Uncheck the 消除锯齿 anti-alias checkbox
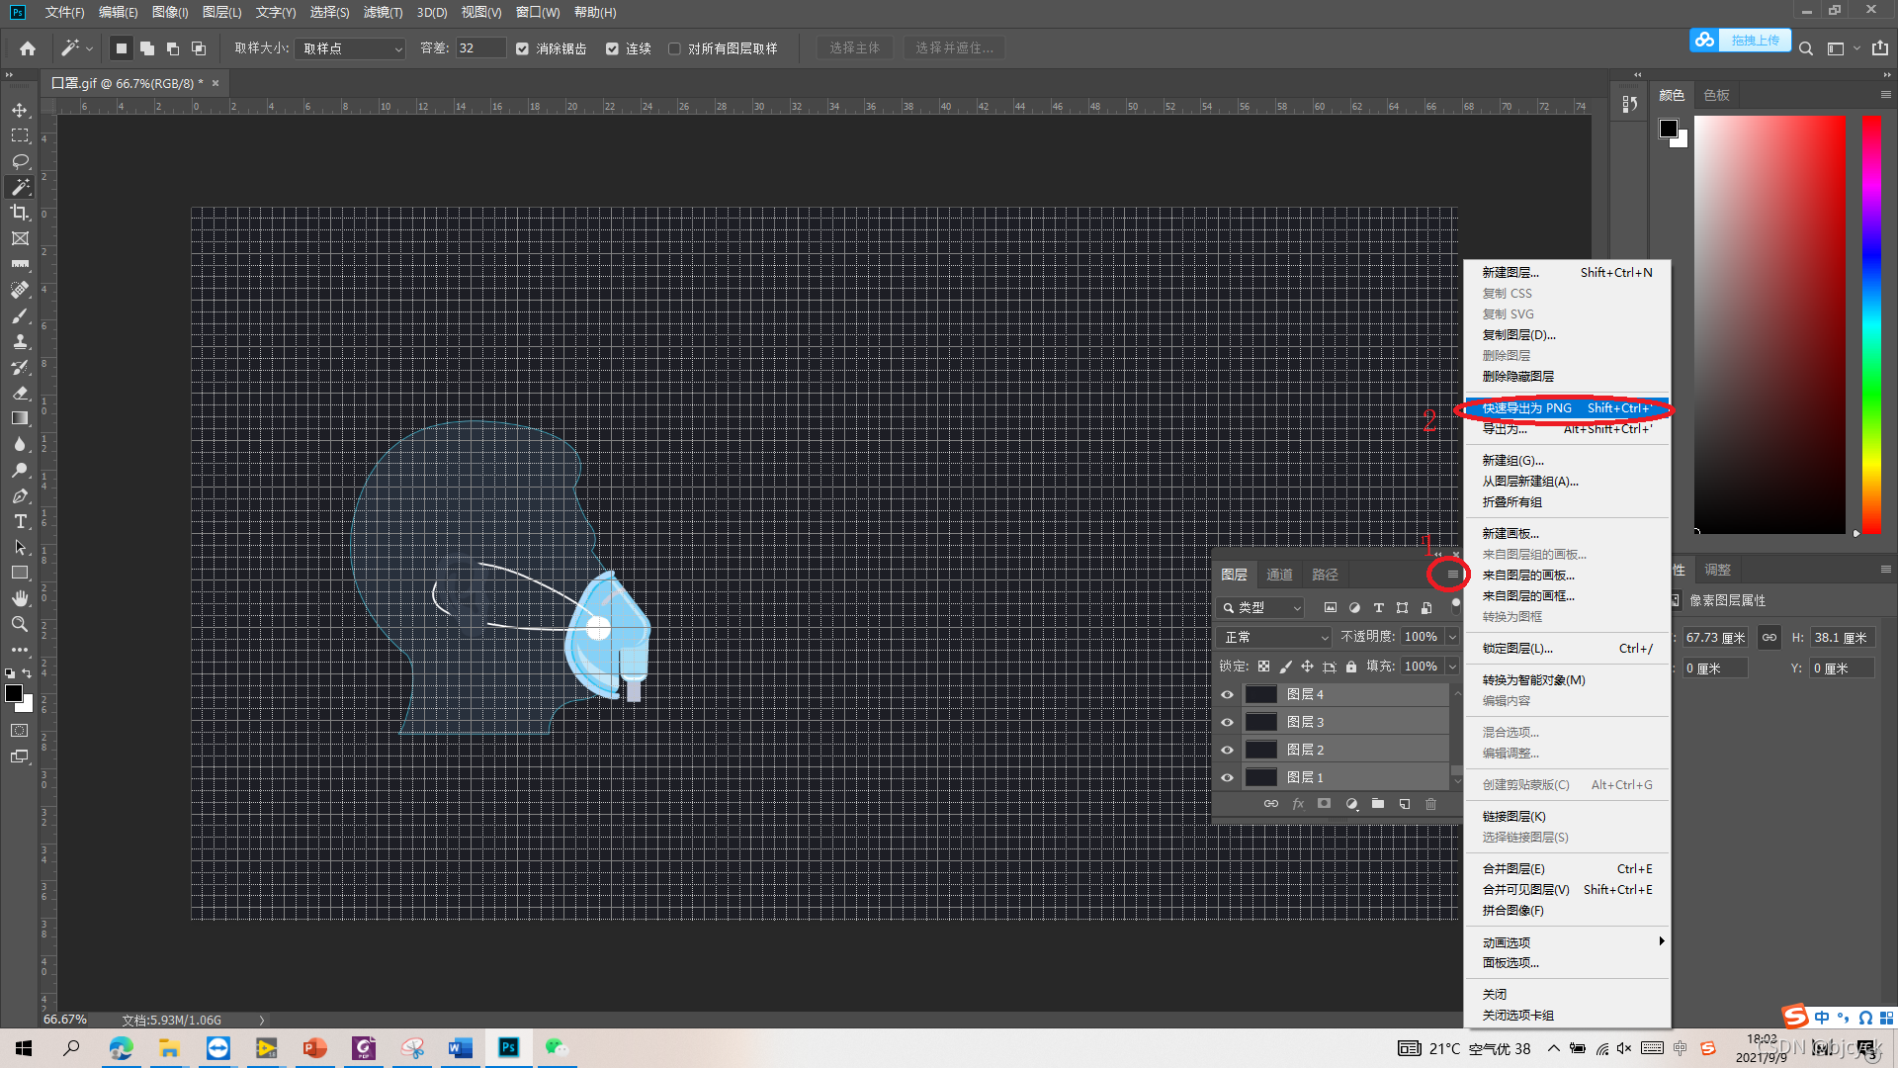1898x1068 pixels. coord(523,48)
